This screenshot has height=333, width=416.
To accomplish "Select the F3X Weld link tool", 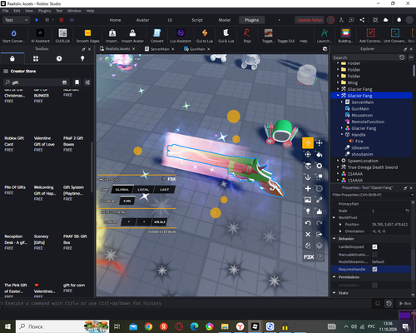I will [319, 200].
